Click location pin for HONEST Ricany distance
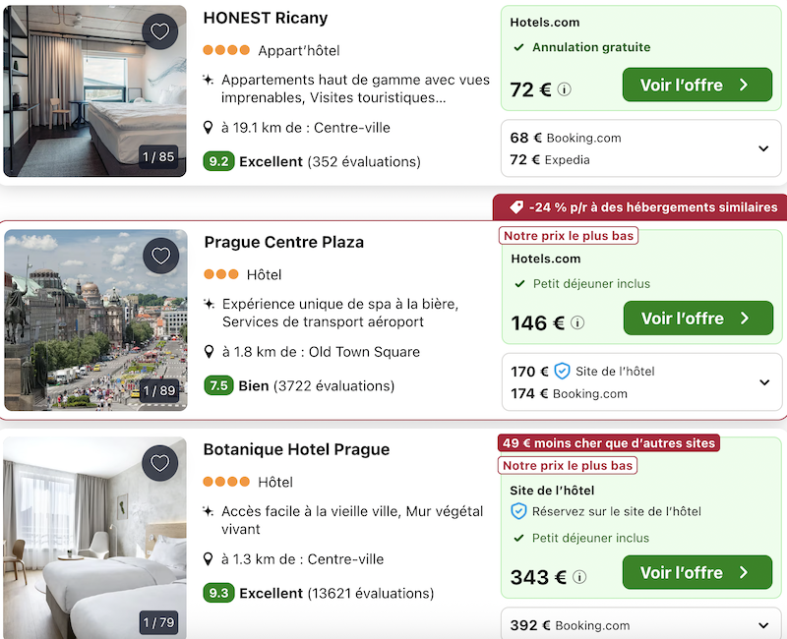 point(209,128)
